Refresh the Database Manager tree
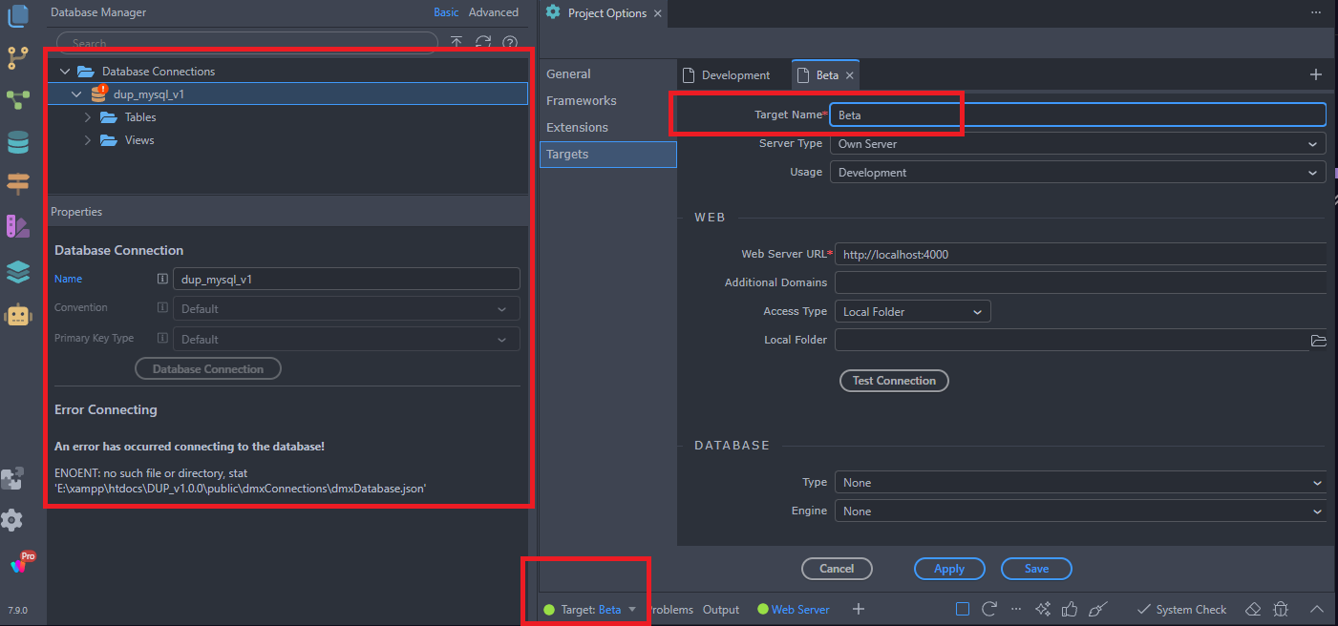Image resolution: width=1338 pixels, height=626 pixels. tap(483, 42)
